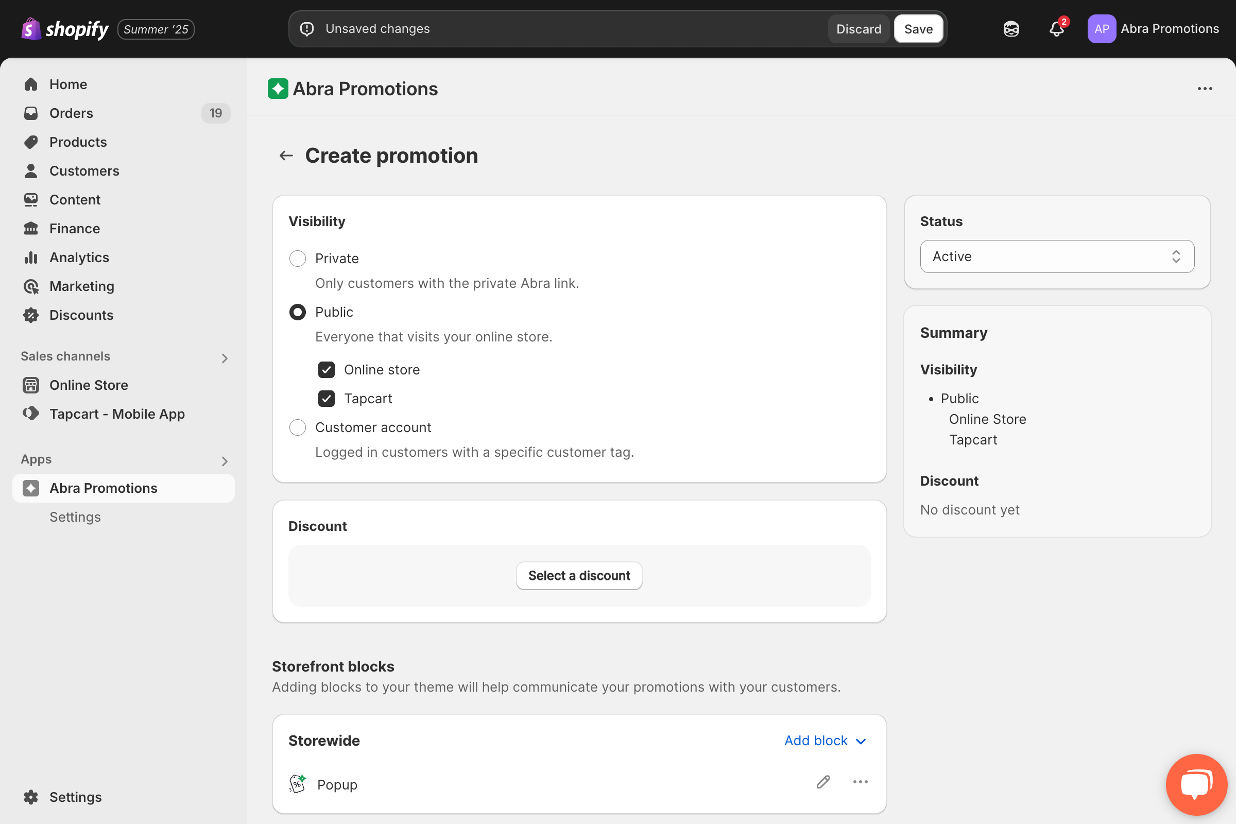
Task: Select Public visibility radio
Action: (x=298, y=312)
